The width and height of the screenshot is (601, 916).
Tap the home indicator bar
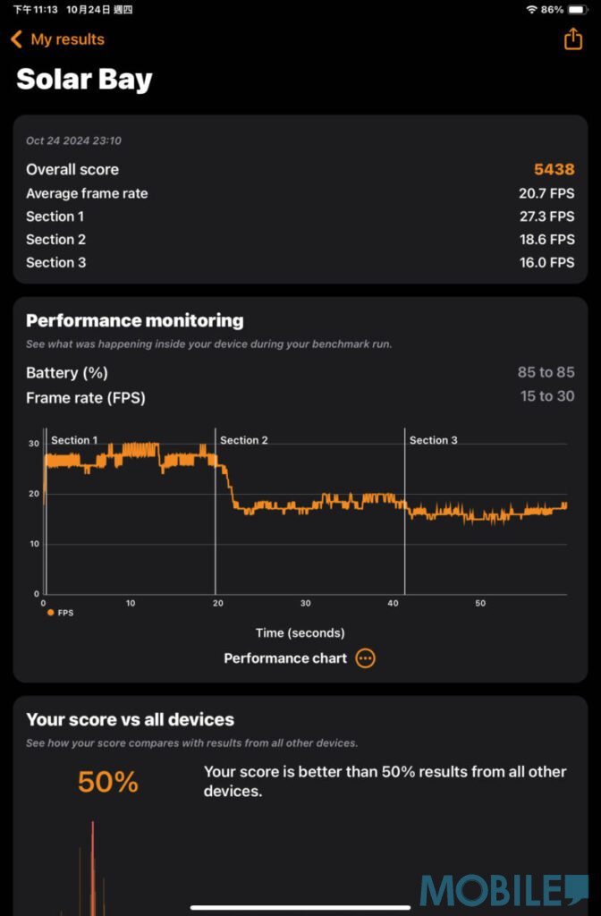click(x=300, y=907)
